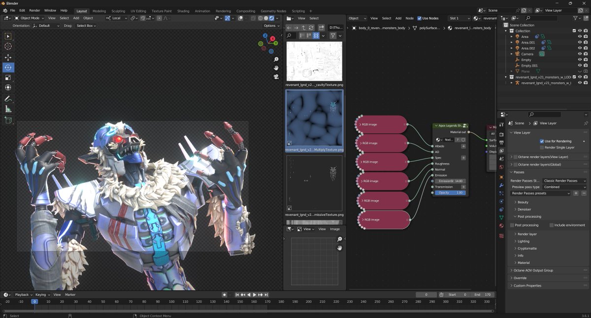The image size is (591, 318).
Task: Click the asset browser zoom icon
Action: [x=340, y=239]
